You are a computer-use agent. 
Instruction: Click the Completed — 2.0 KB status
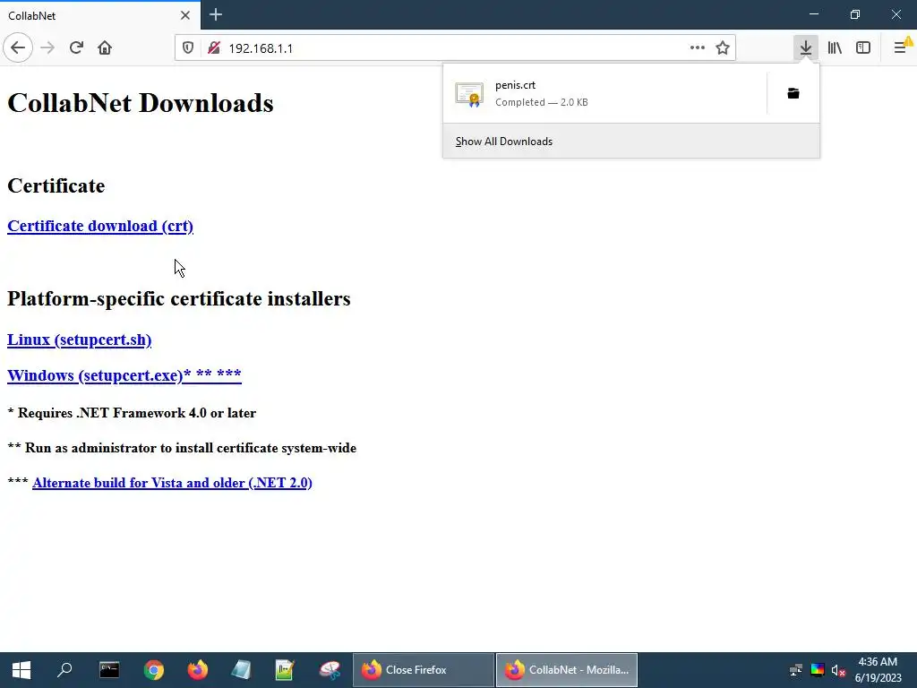tap(542, 102)
